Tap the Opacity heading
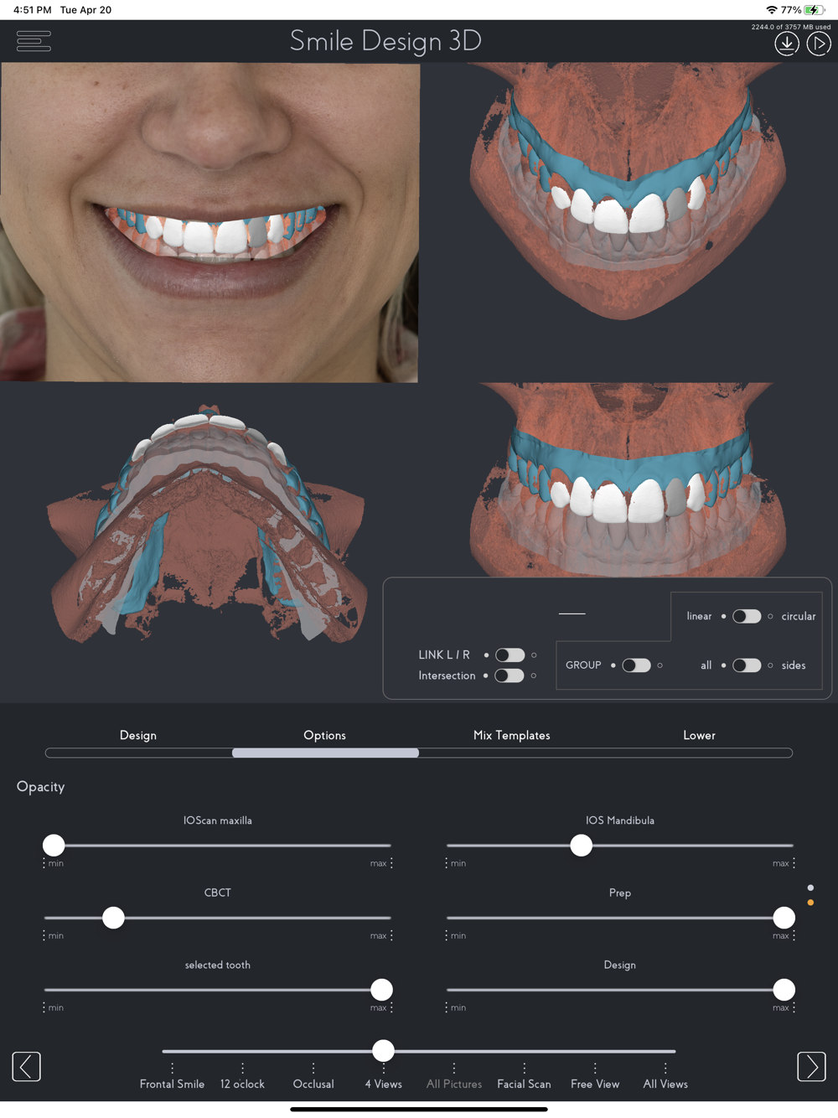838x1118 pixels. pos(40,786)
